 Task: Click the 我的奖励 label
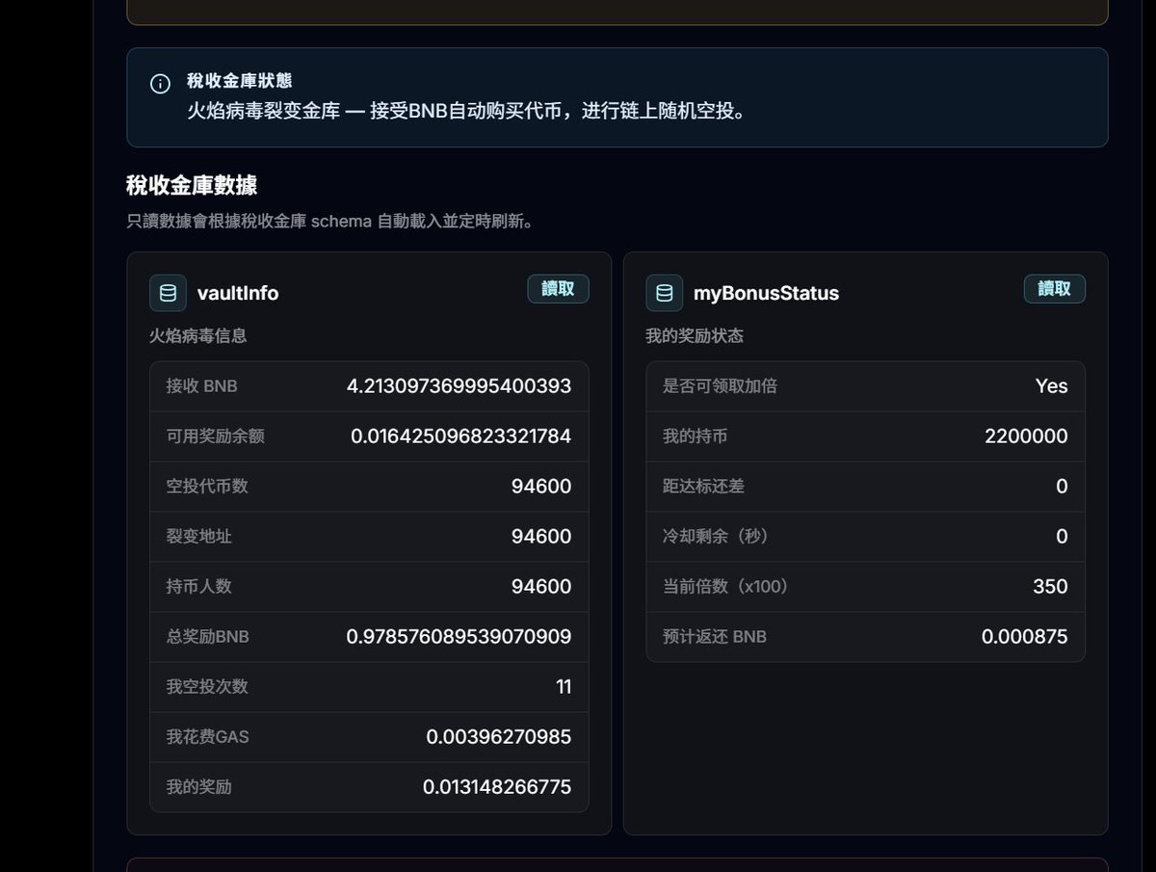[x=198, y=787]
